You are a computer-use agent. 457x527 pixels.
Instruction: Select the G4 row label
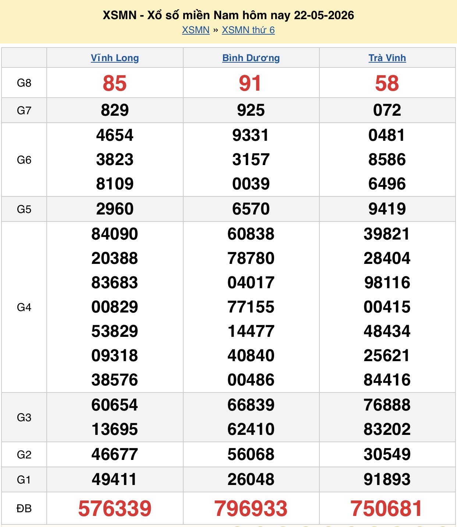tap(24, 307)
